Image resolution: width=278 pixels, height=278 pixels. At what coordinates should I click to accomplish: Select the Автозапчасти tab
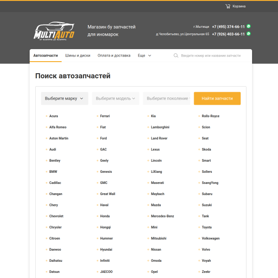click(45, 56)
